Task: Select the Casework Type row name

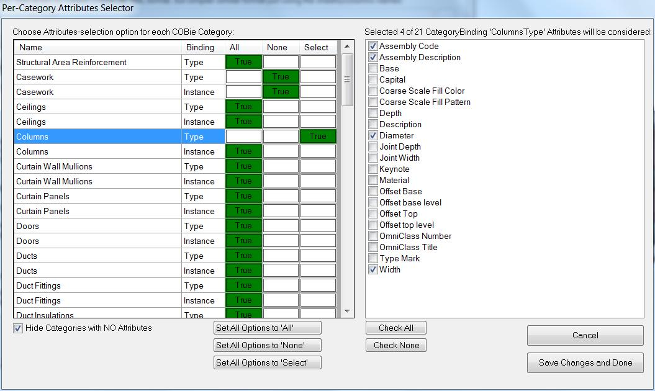Action: pos(97,78)
